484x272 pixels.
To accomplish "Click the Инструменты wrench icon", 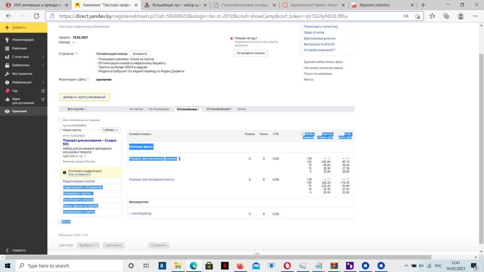I will click(7, 74).
